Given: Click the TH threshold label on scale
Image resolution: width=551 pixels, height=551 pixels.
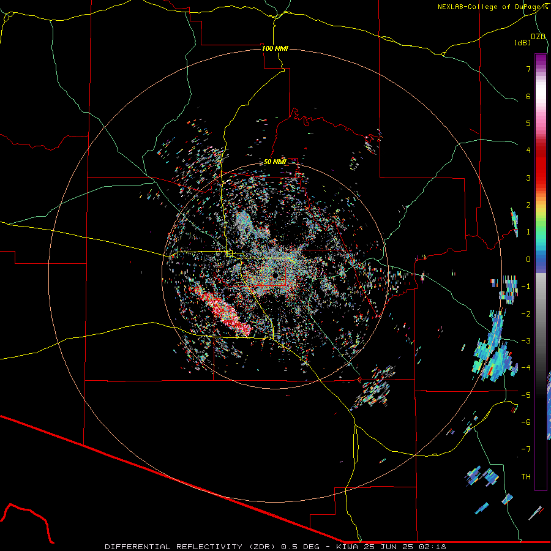Looking at the screenshot, I should coord(526,477).
